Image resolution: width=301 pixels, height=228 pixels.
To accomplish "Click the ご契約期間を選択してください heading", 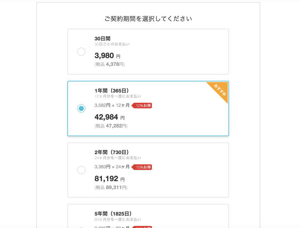I will (x=148, y=19).
